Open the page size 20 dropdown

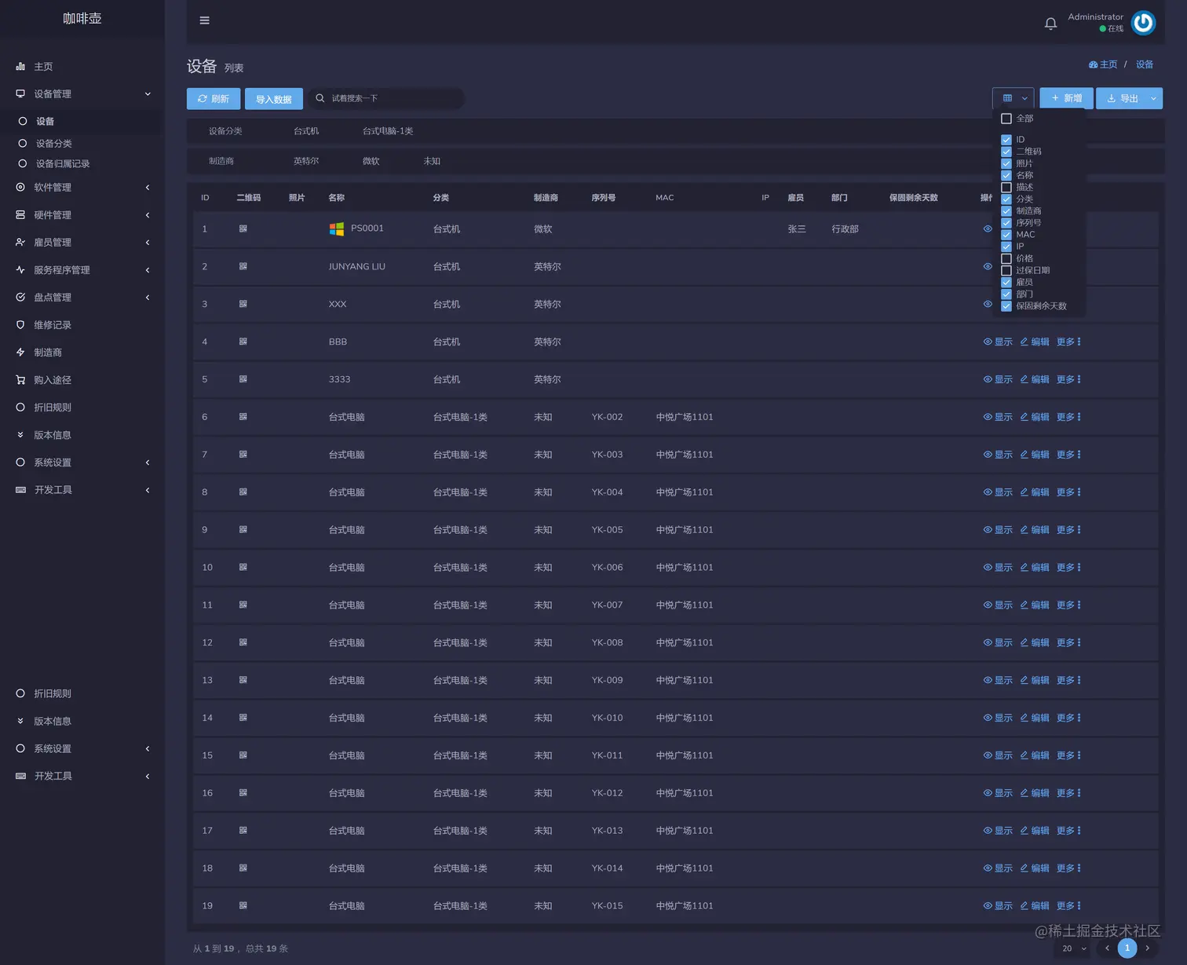1073,949
